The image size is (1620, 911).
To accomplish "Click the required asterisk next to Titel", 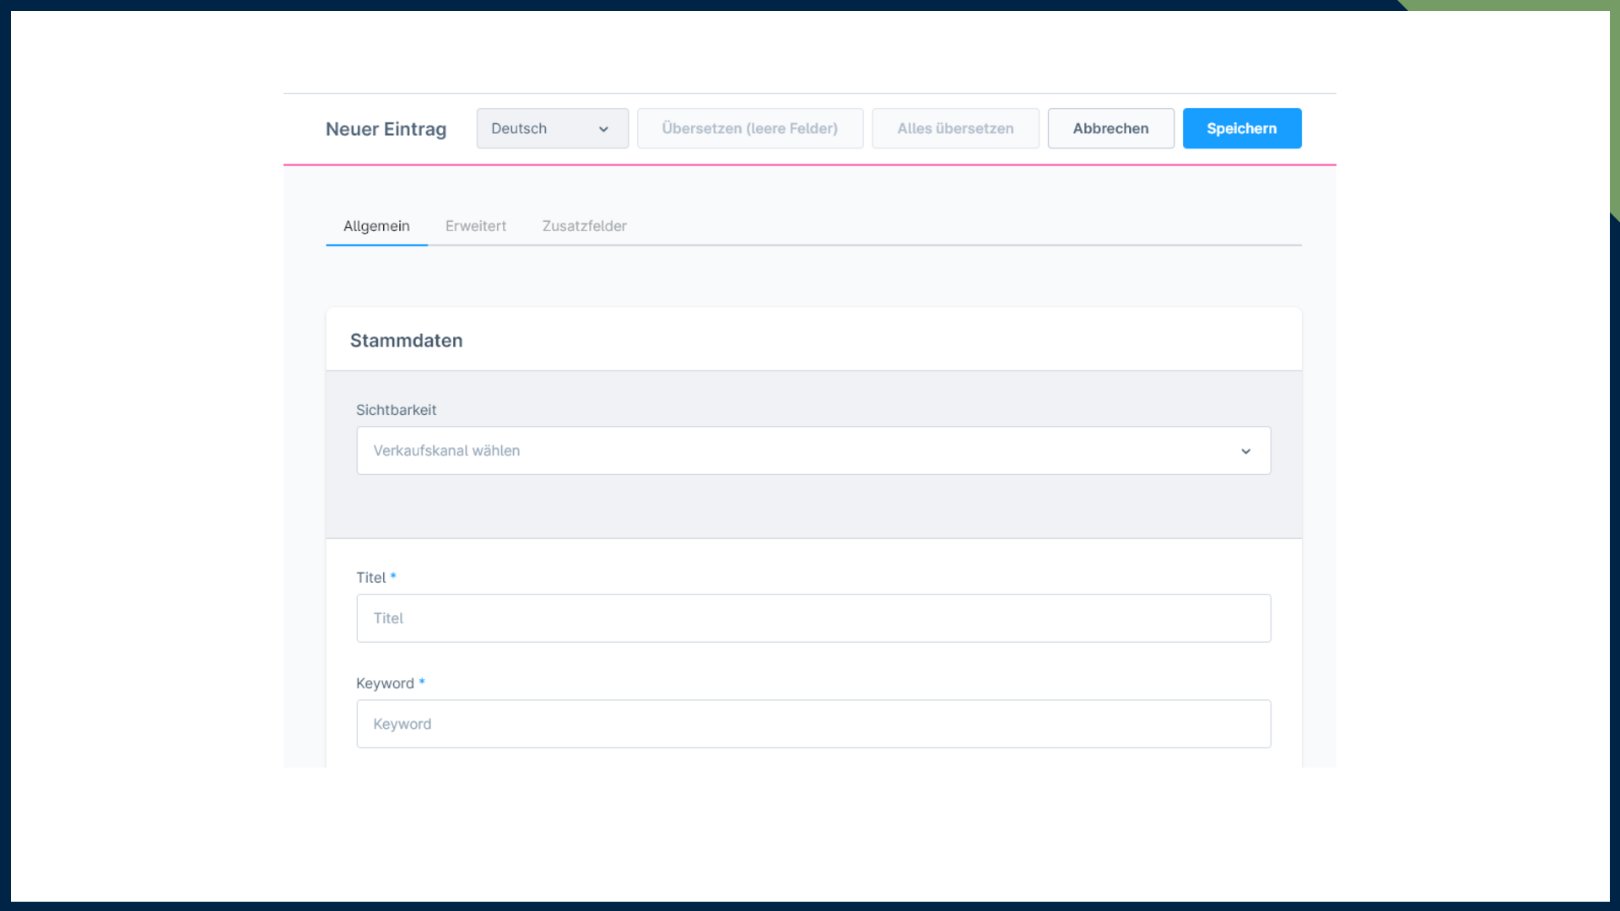I will [x=393, y=576].
